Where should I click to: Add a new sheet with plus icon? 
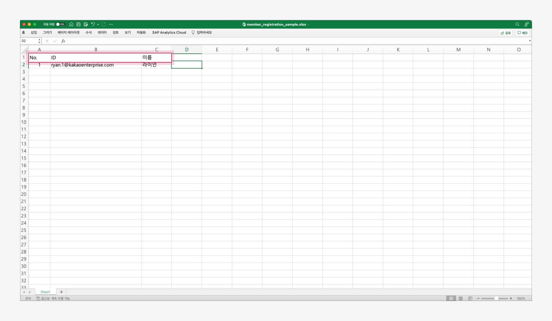[x=61, y=292]
